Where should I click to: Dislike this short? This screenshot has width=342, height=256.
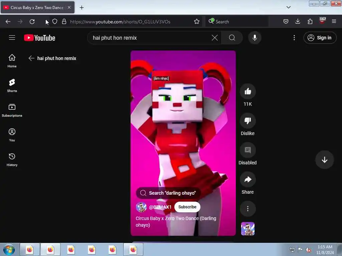pos(247,121)
